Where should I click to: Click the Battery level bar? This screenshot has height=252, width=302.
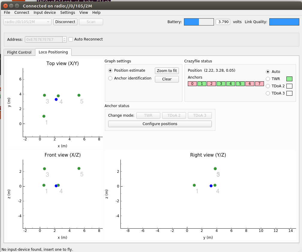point(199,22)
